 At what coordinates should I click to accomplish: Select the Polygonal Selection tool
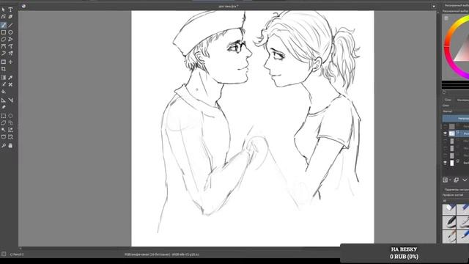[3, 123]
